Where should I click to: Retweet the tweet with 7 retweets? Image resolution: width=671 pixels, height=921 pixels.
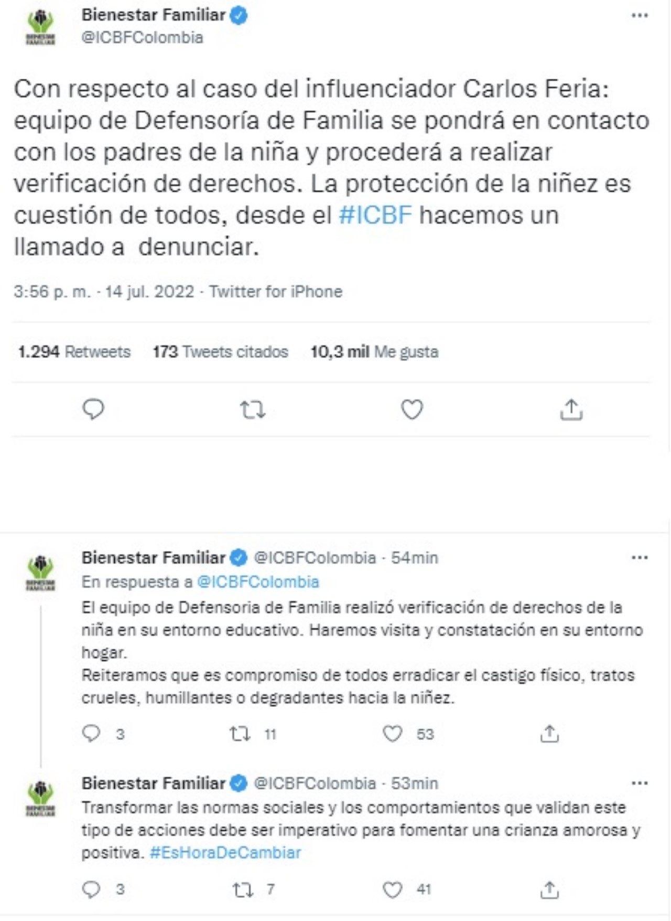tap(242, 890)
